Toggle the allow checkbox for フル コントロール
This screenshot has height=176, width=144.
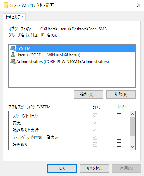(95, 115)
